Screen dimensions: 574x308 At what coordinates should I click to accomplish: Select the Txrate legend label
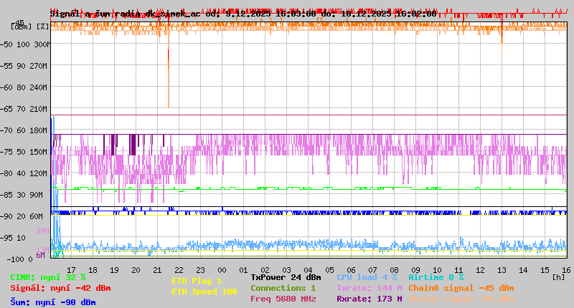click(x=369, y=288)
